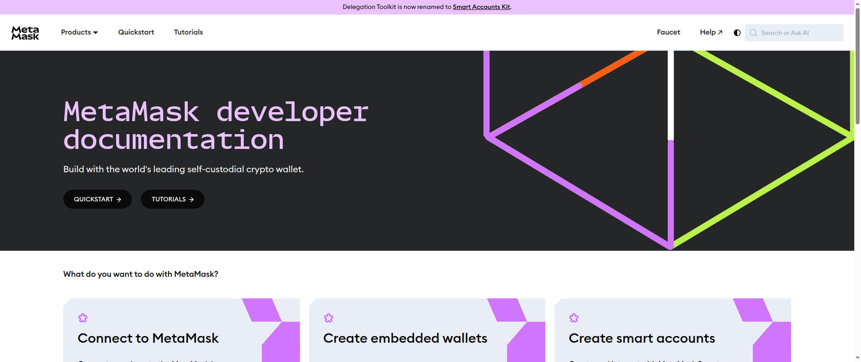
Task: Click the Search or Ask AI field
Action: pyautogui.click(x=794, y=33)
